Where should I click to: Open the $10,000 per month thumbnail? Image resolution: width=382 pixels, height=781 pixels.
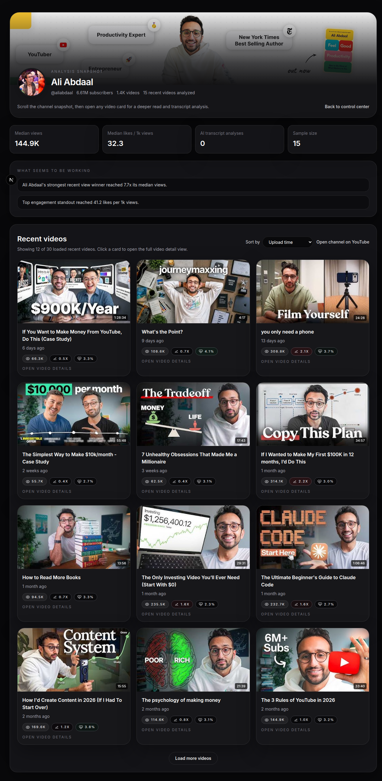coord(74,414)
